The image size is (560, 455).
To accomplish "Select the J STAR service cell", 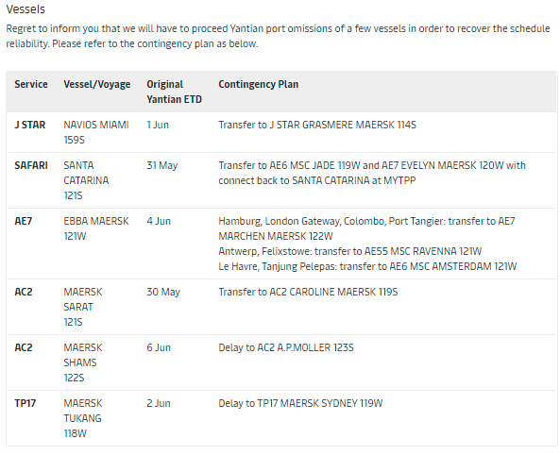I will point(30,125).
